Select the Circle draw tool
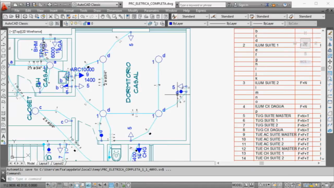The width and height of the screenshot is (334, 188). (x=4, y=67)
